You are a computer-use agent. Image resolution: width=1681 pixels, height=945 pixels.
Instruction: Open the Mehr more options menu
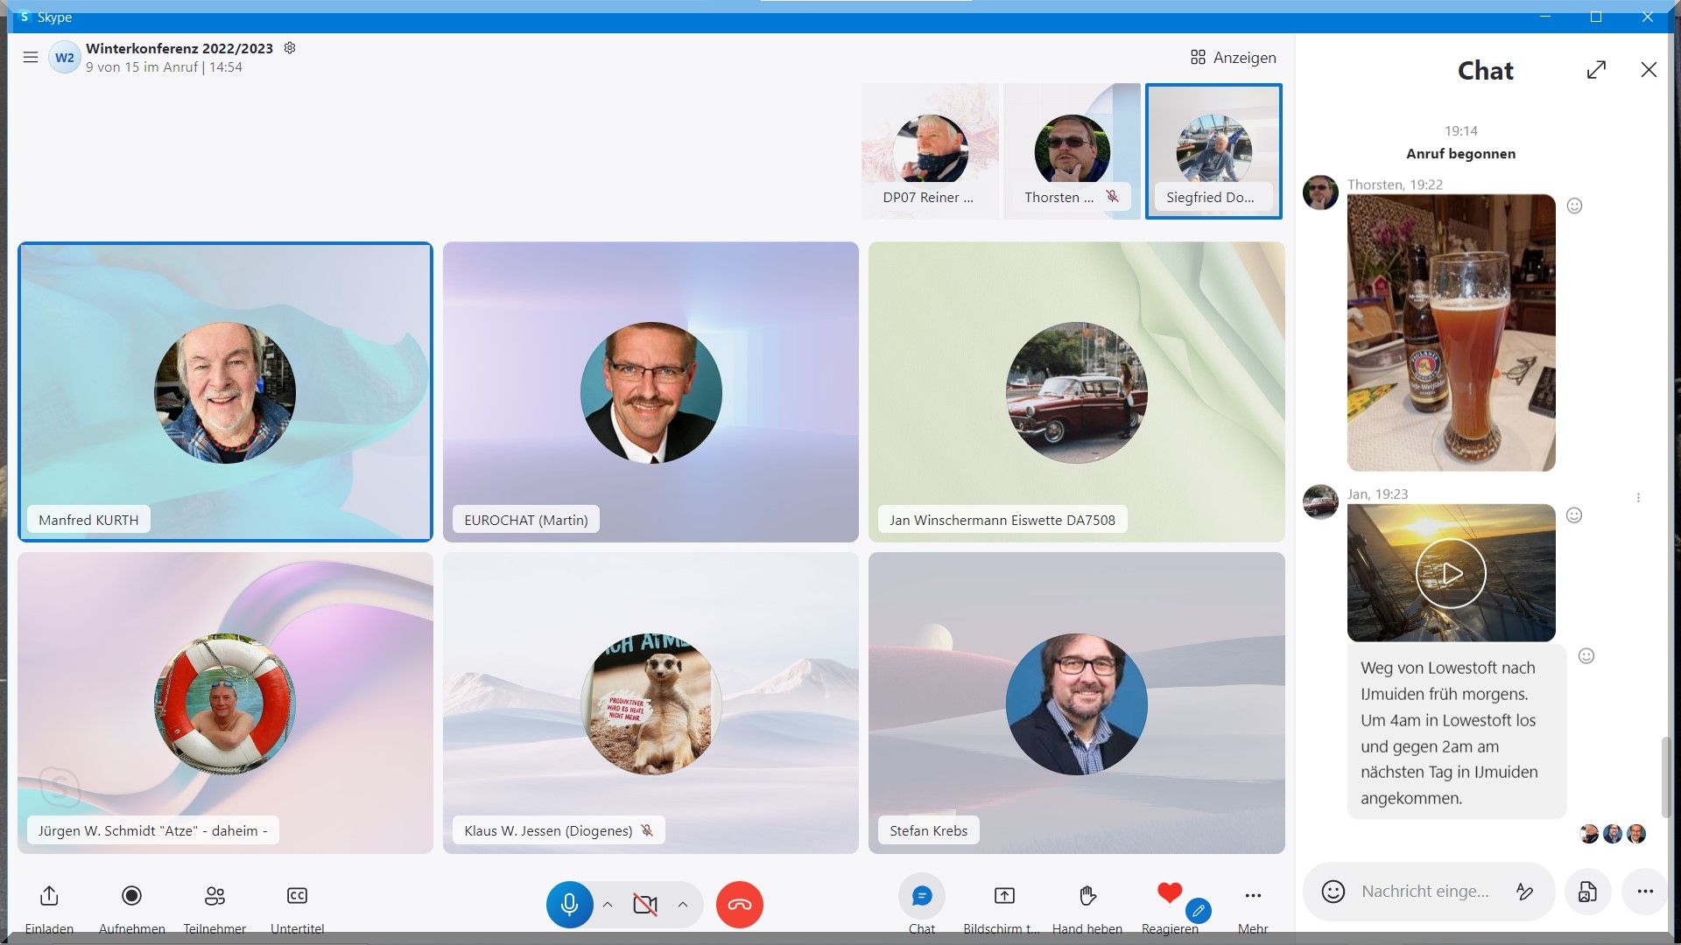click(1253, 896)
